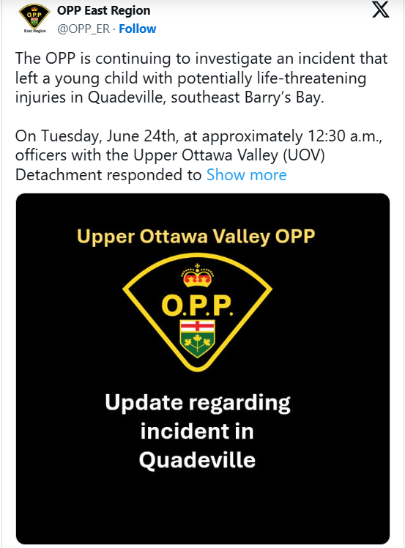The width and height of the screenshot is (405, 548).
Task: Click the @OPP_ER handle
Action: (83, 29)
